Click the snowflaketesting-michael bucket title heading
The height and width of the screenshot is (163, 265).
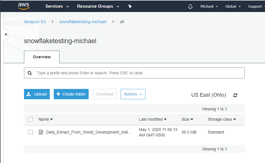click(60, 41)
